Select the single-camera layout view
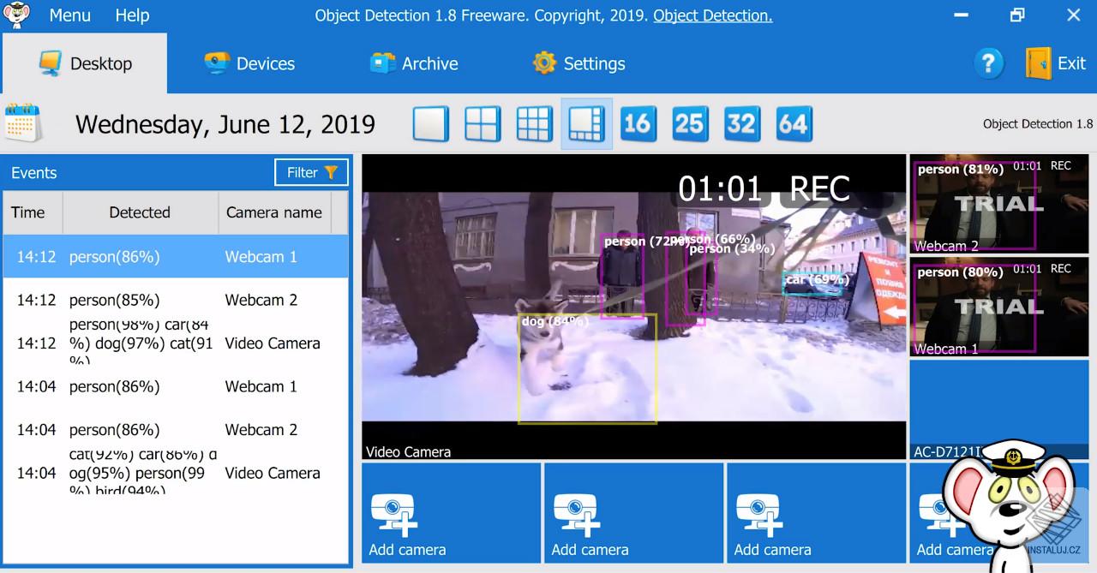This screenshot has width=1097, height=573. 430,123
